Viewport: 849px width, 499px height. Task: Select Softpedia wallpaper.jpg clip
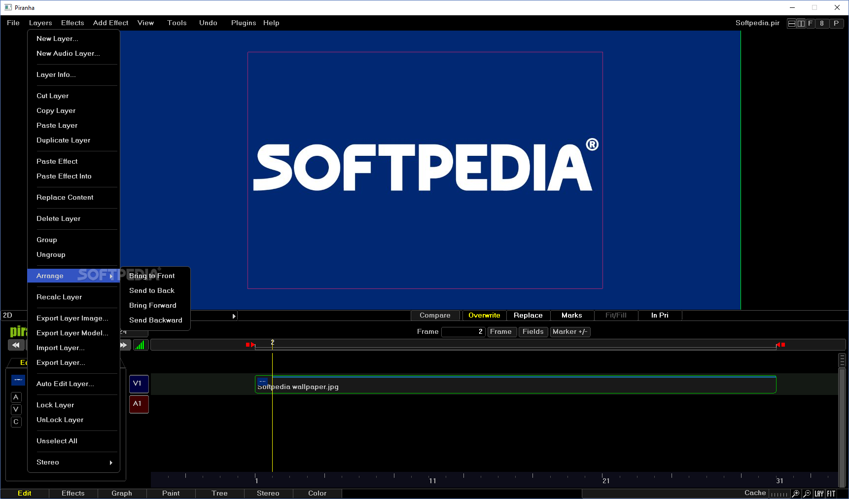tap(516, 385)
